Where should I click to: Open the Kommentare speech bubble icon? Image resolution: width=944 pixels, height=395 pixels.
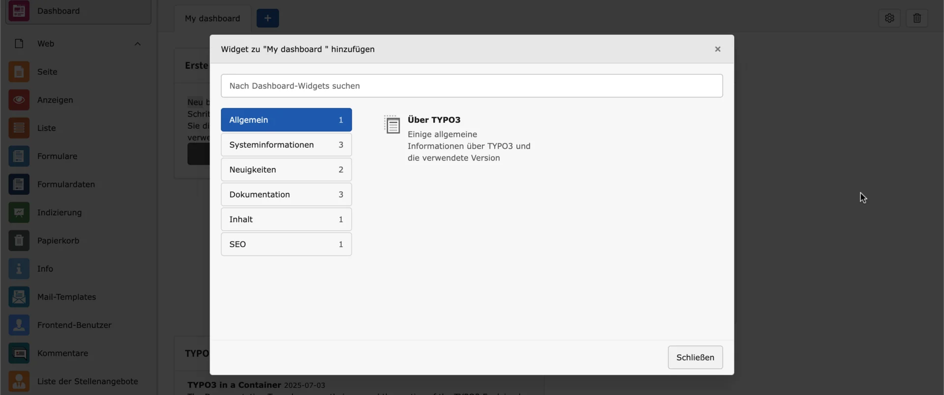pyautogui.click(x=19, y=353)
